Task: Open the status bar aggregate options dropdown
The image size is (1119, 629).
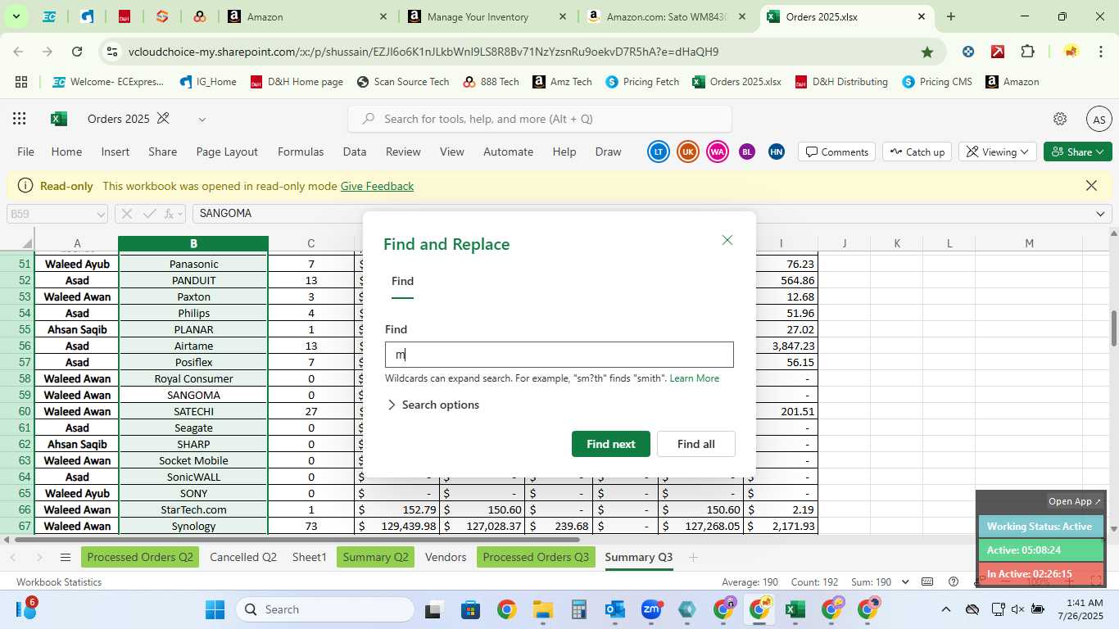Action: point(905,582)
